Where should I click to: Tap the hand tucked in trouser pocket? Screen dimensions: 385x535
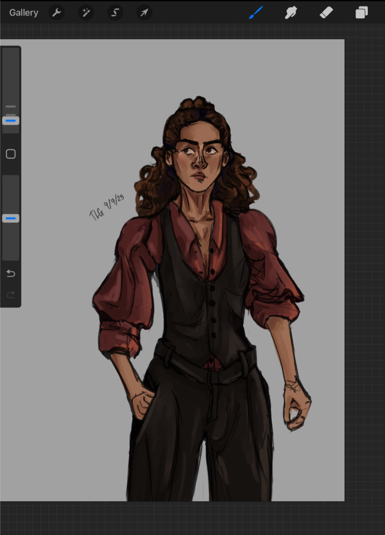click(x=142, y=401)
